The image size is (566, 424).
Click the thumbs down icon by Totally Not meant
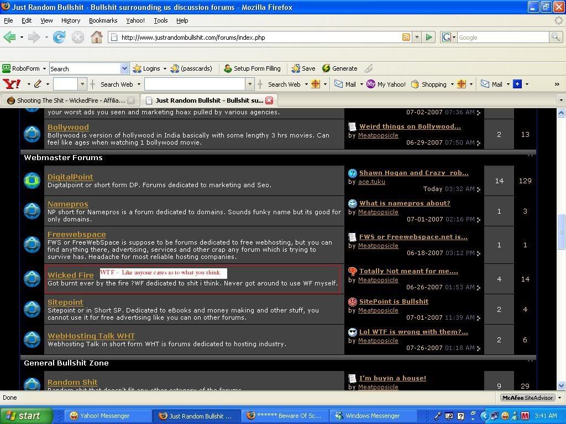(x=352, y=271)
